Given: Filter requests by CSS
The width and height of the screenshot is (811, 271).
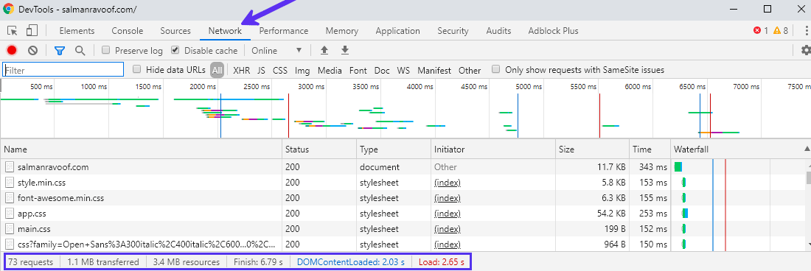Looking at the screenshot, I should click(280, 70).
